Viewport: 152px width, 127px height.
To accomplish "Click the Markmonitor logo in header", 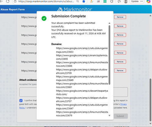I will pyautogui.click(x=75, y=9).
